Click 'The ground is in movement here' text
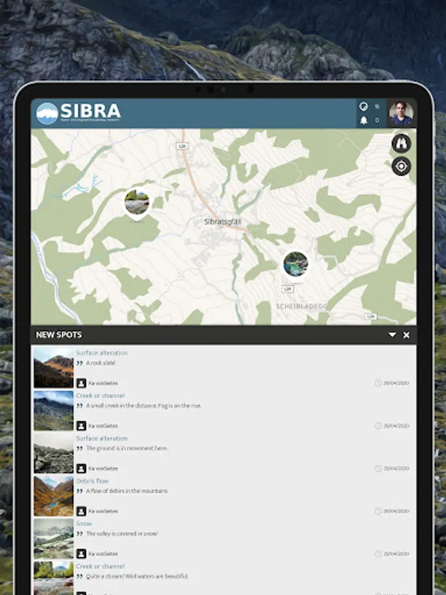 128,448
